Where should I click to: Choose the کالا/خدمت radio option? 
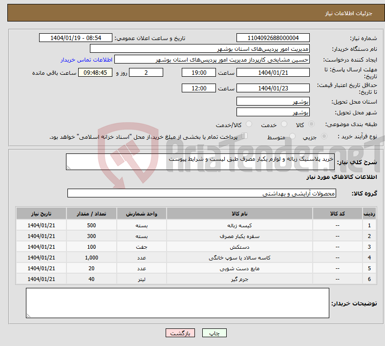click(x=249, y=125)
